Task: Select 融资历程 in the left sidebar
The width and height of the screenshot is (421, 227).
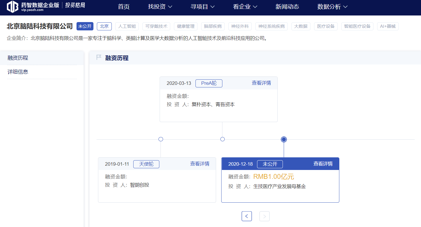Action: click(x=42, y=58)
